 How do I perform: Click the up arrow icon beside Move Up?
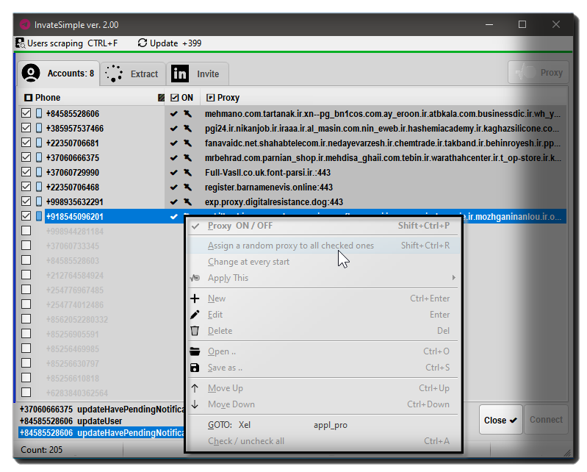195,388
